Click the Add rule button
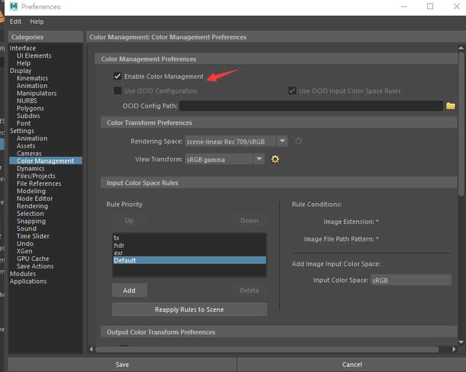466x372 pixels. tap(130, 290)
